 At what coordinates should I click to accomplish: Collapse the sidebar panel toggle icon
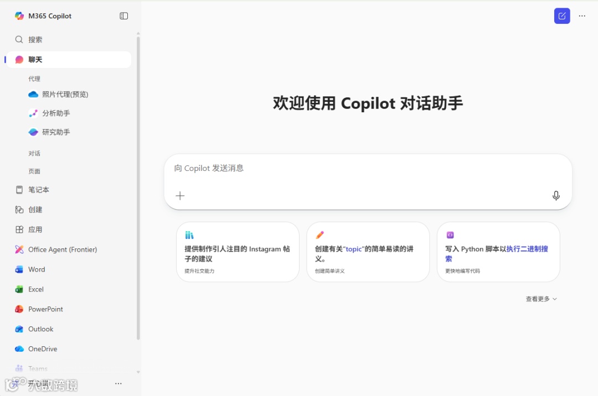(123, 16)
